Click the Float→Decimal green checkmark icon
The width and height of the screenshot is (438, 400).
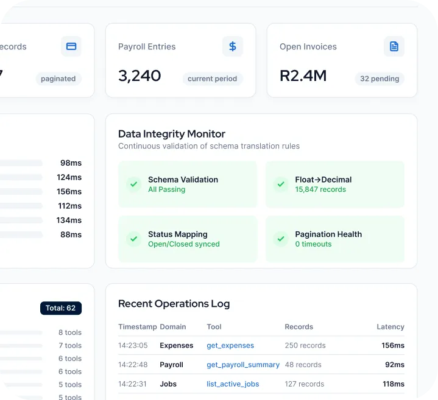coord(281,184)
